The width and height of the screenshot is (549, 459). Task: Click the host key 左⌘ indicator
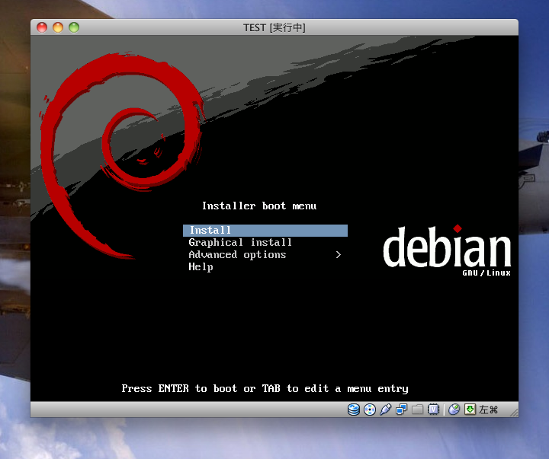click(489, 410)
